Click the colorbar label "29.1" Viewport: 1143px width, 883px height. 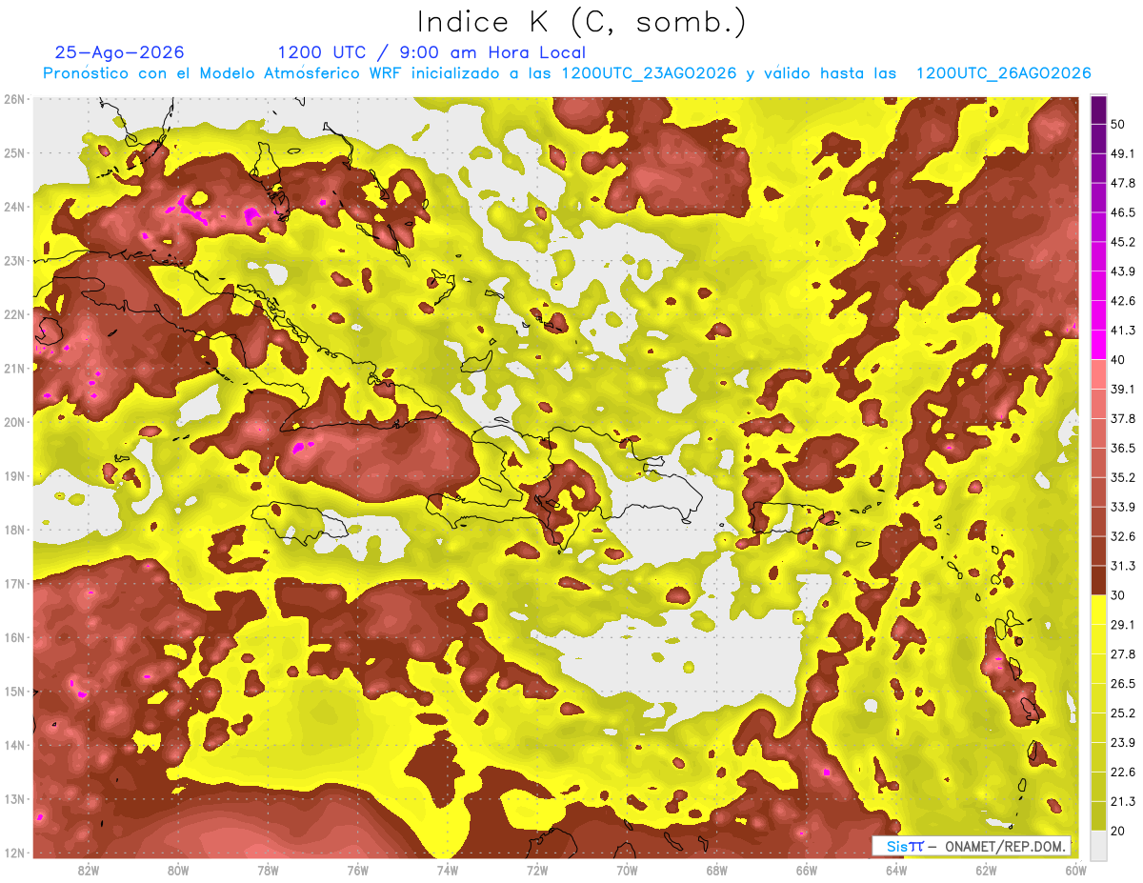tap(1123, 624)
